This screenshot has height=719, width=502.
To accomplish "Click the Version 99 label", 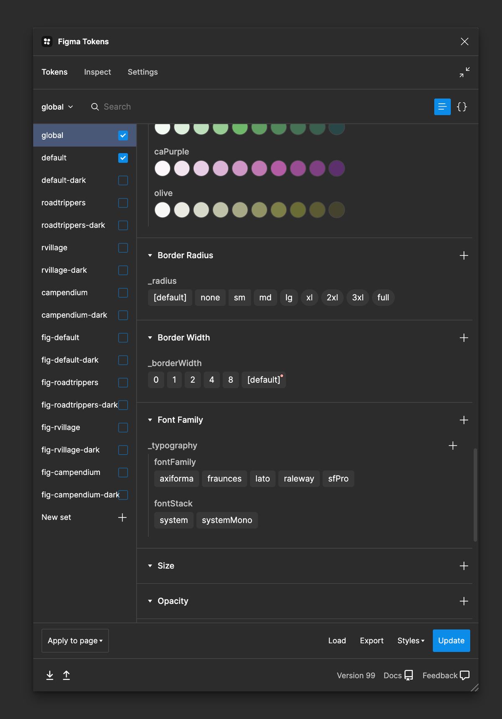I will tap(356, 676).
